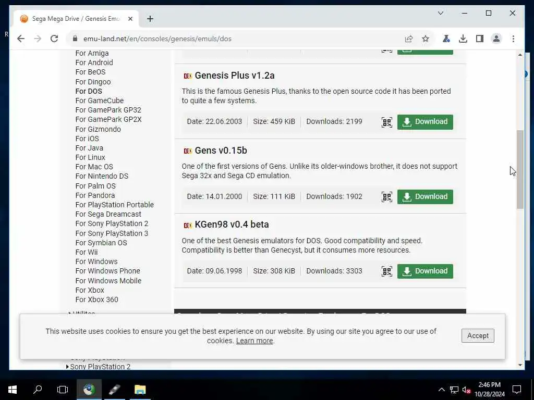Open the Chrome three-dot menu

(513, 39)
